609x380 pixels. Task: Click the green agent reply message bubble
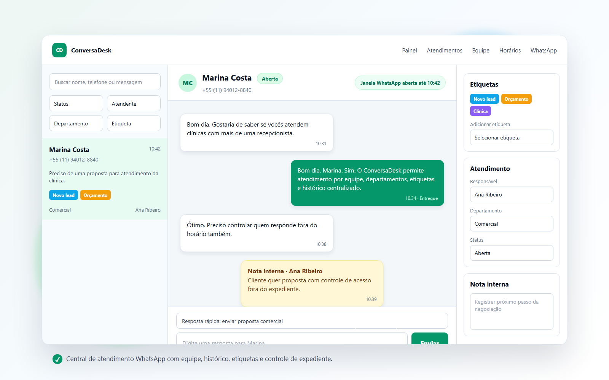click(x=367, y=183)
